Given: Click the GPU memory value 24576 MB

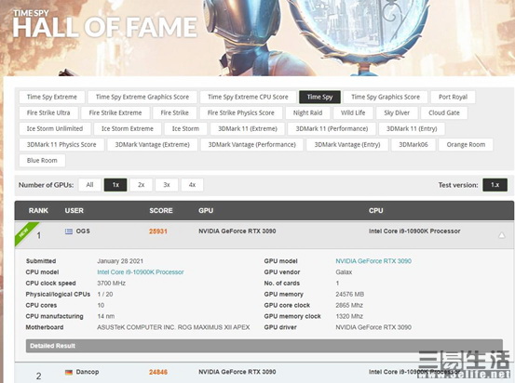Looking at the screenshot, I should pyautogui.click(x=350, y=294).
